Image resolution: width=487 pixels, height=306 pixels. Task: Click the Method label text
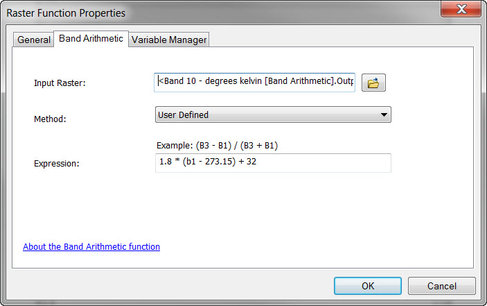[x=50, y=119]
